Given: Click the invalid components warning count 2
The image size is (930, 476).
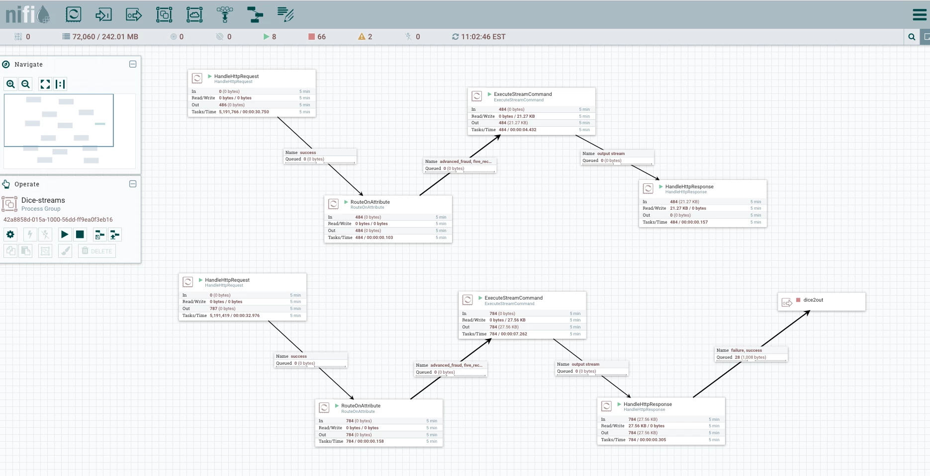Looking at the screenshot, I should [365, 37].
